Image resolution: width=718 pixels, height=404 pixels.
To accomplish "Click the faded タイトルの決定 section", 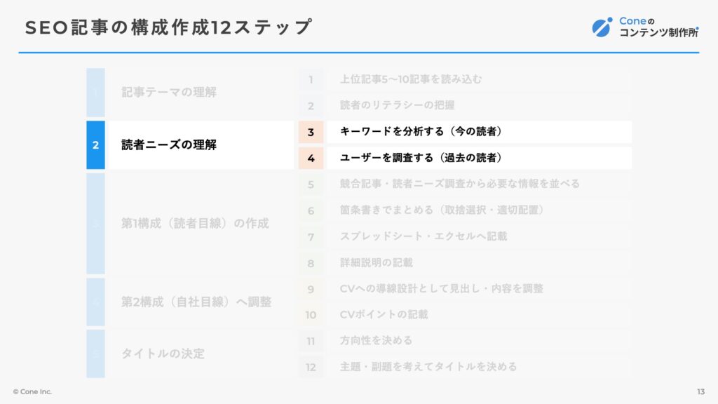I will coord(190,353).
